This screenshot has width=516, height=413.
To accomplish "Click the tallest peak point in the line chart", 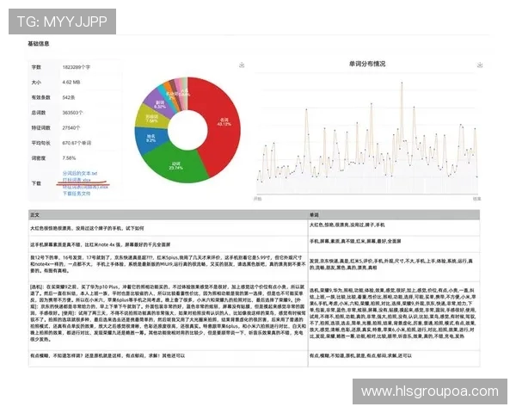I will click(402, 83).
